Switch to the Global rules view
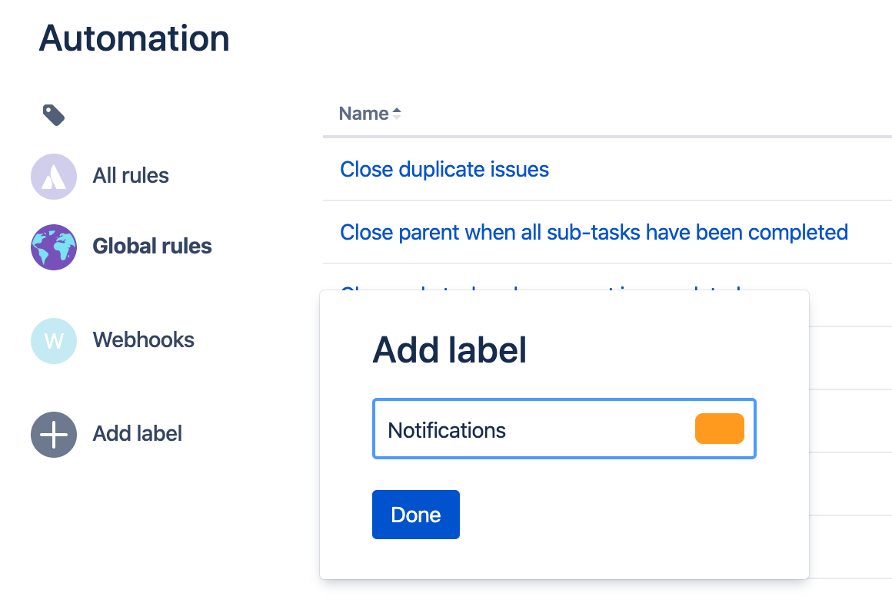 [151, 247]
